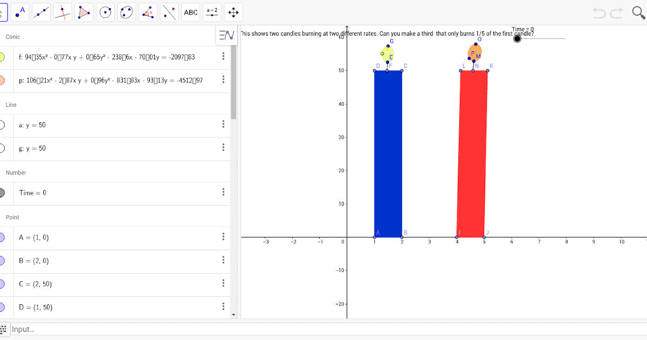Viewport: 647px width, 340px height.
Task: Open more options for conic f
Action: point(223,56)
